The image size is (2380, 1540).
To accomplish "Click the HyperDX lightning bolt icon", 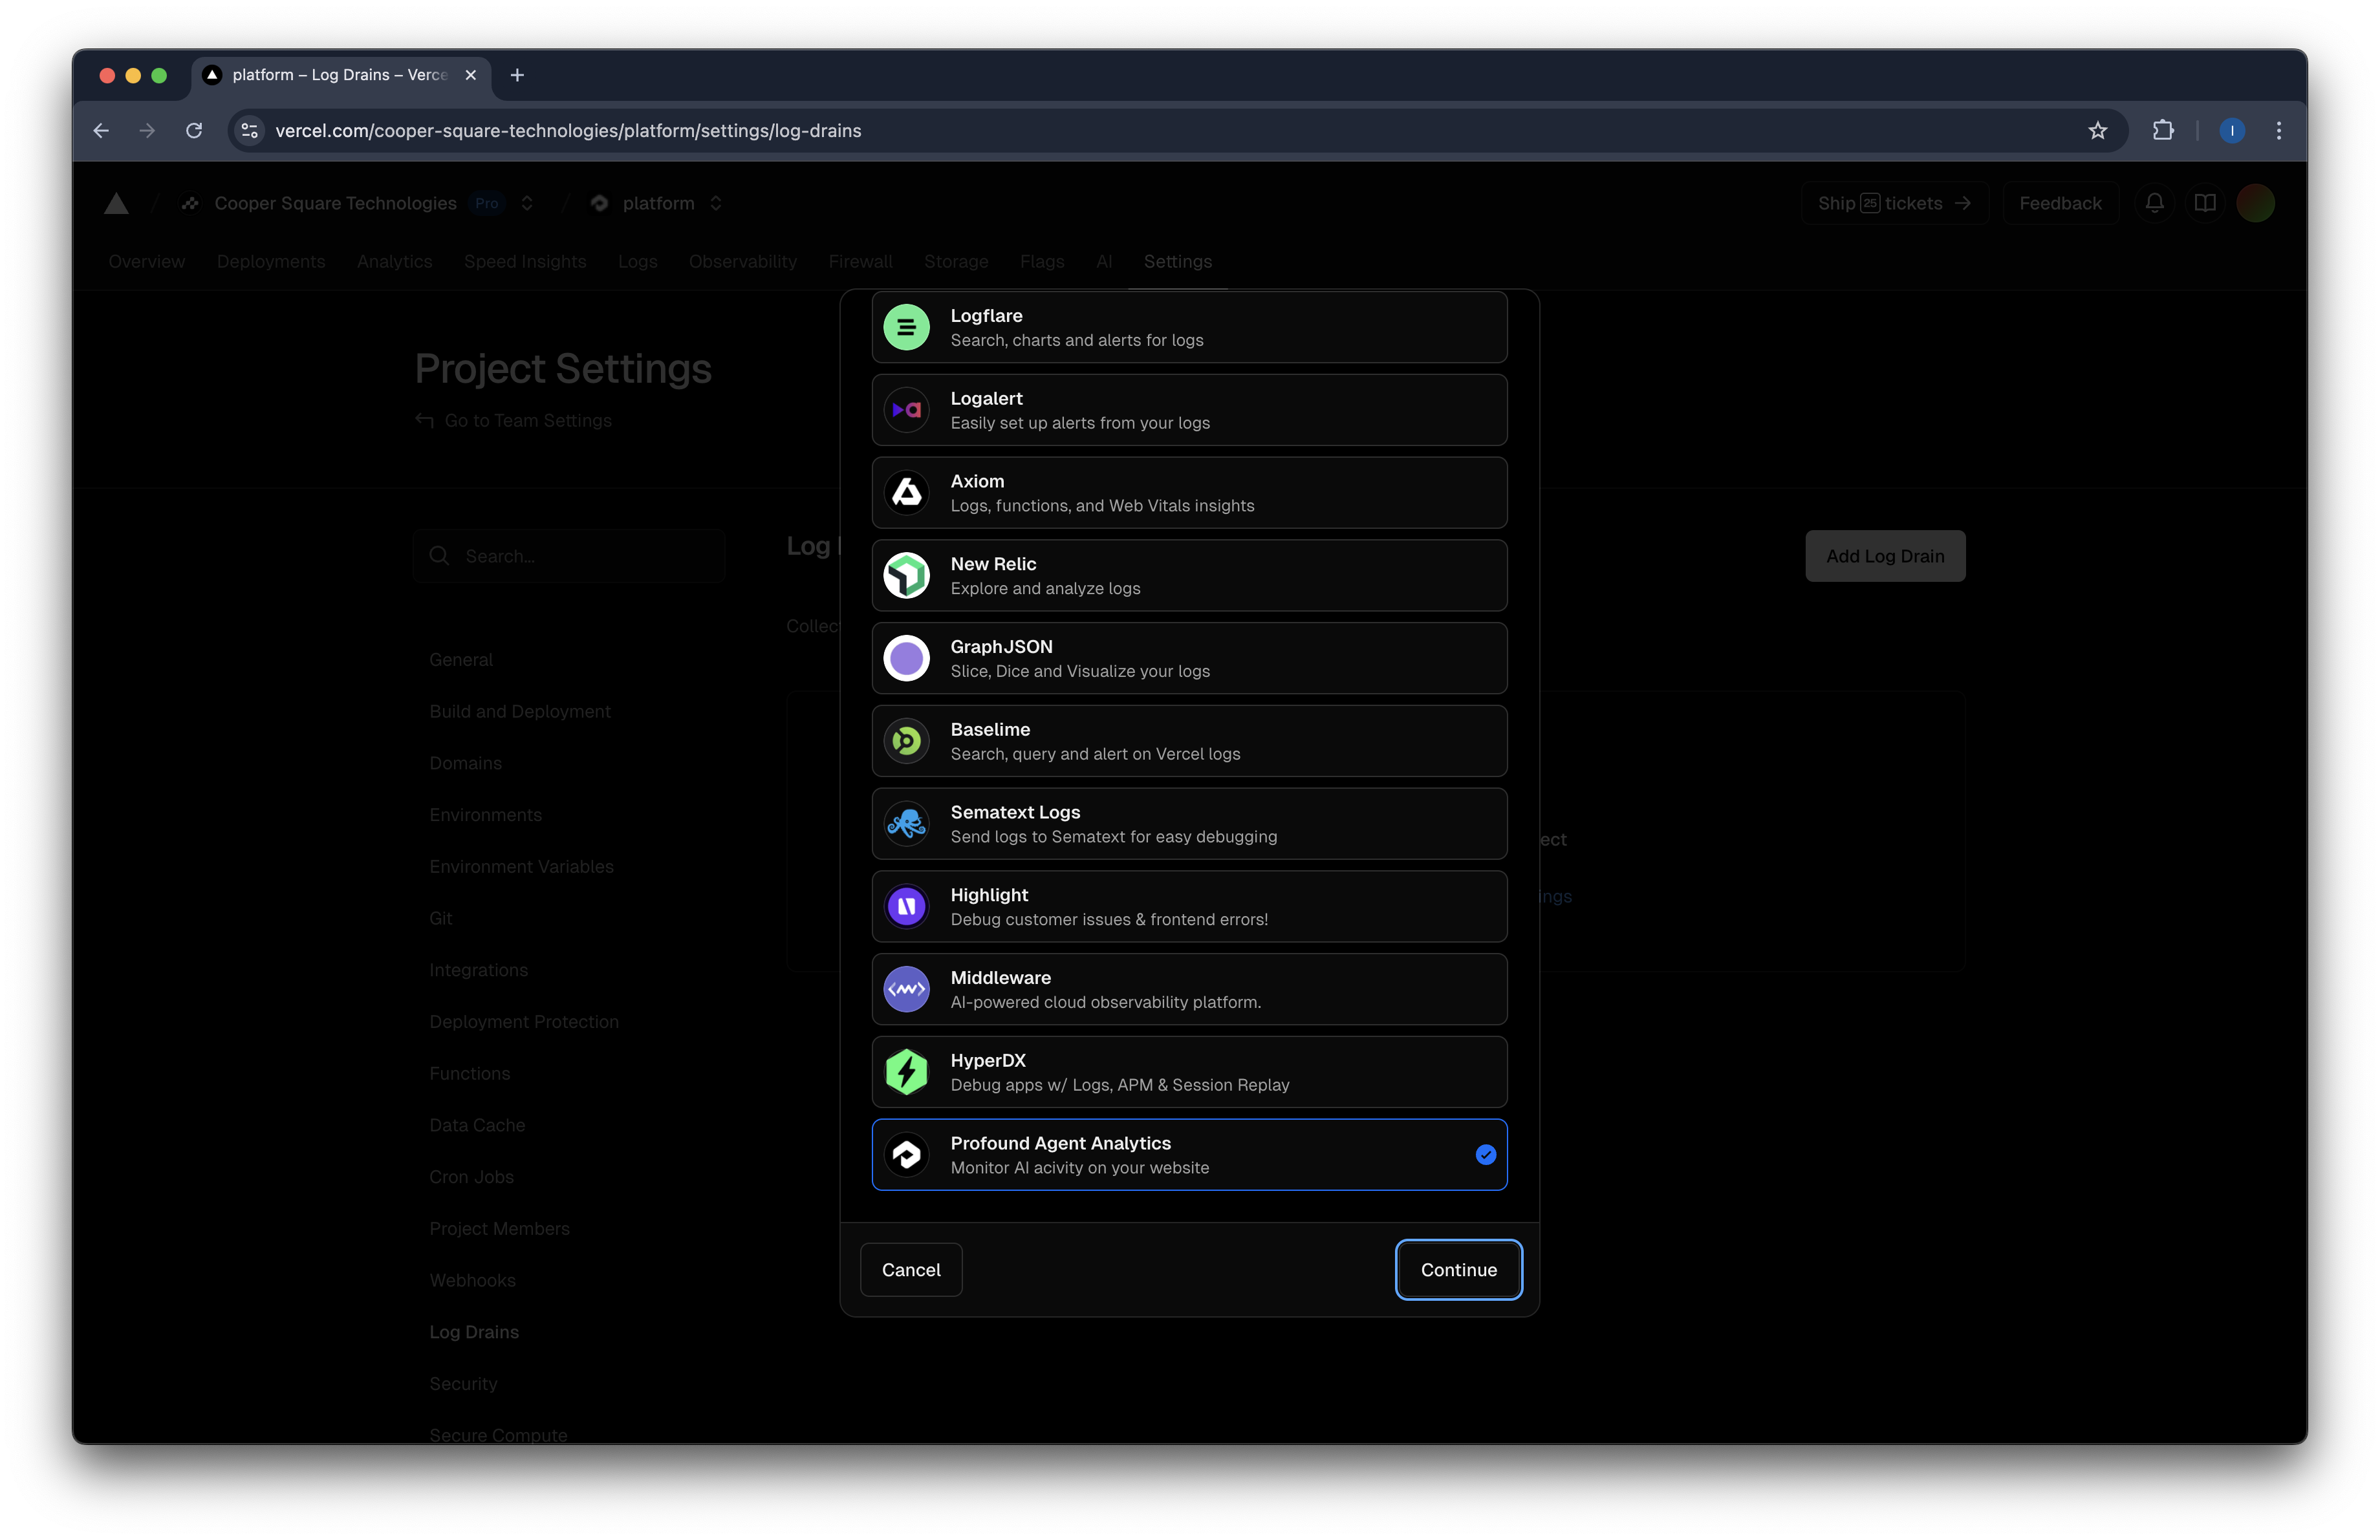I will 906,1073.
